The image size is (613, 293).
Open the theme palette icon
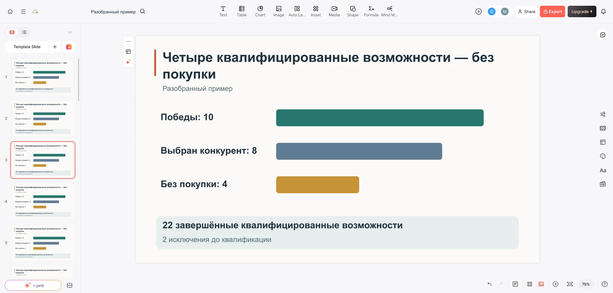tap(603, 156)
